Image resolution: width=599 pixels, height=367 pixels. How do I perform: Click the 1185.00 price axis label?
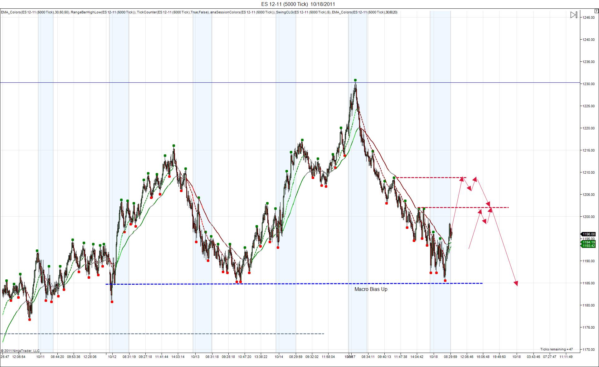pos(588,283)
